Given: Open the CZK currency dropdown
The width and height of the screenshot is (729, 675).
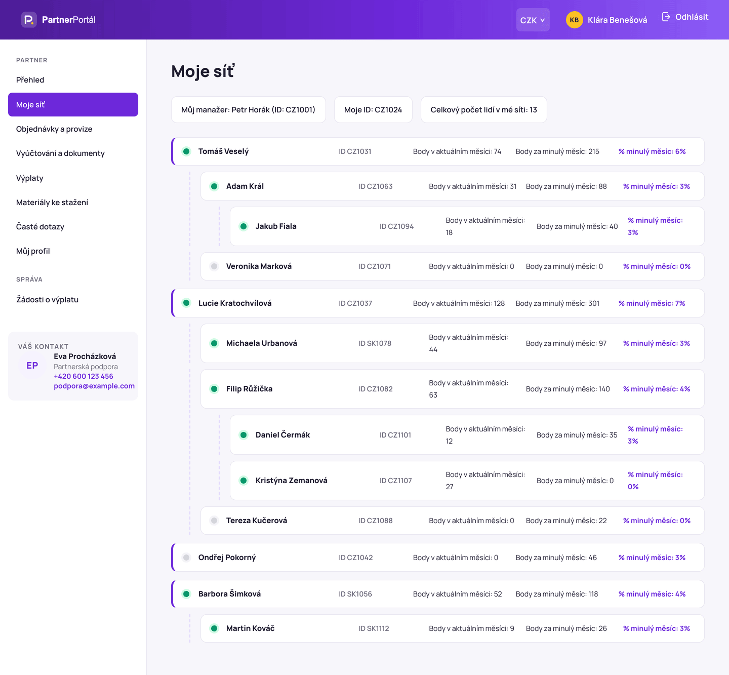Looking at the screenshot, I should click(533, 20).
